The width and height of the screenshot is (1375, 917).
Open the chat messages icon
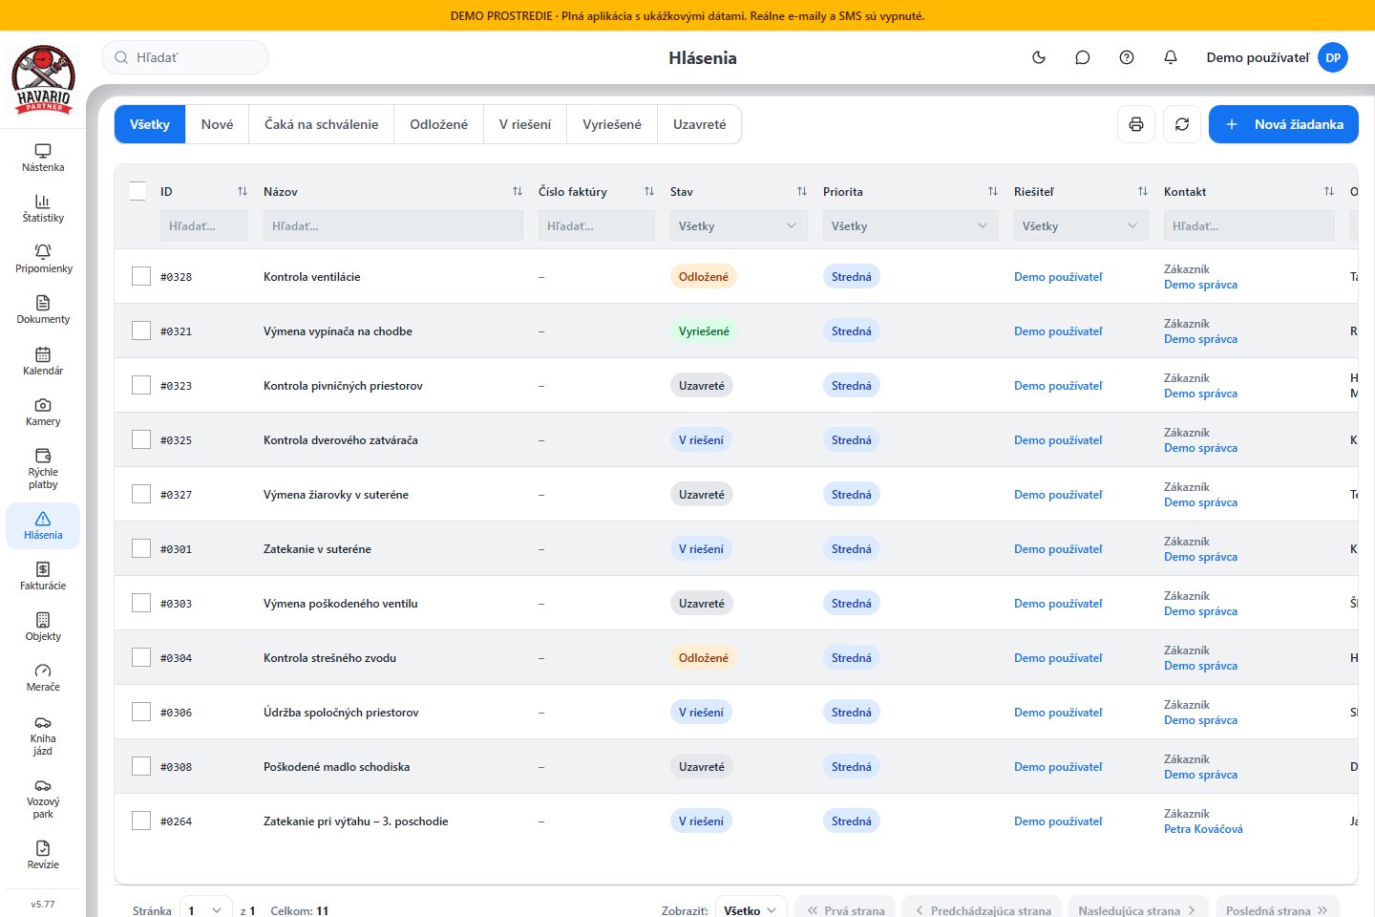click(x=1083, y=57)
